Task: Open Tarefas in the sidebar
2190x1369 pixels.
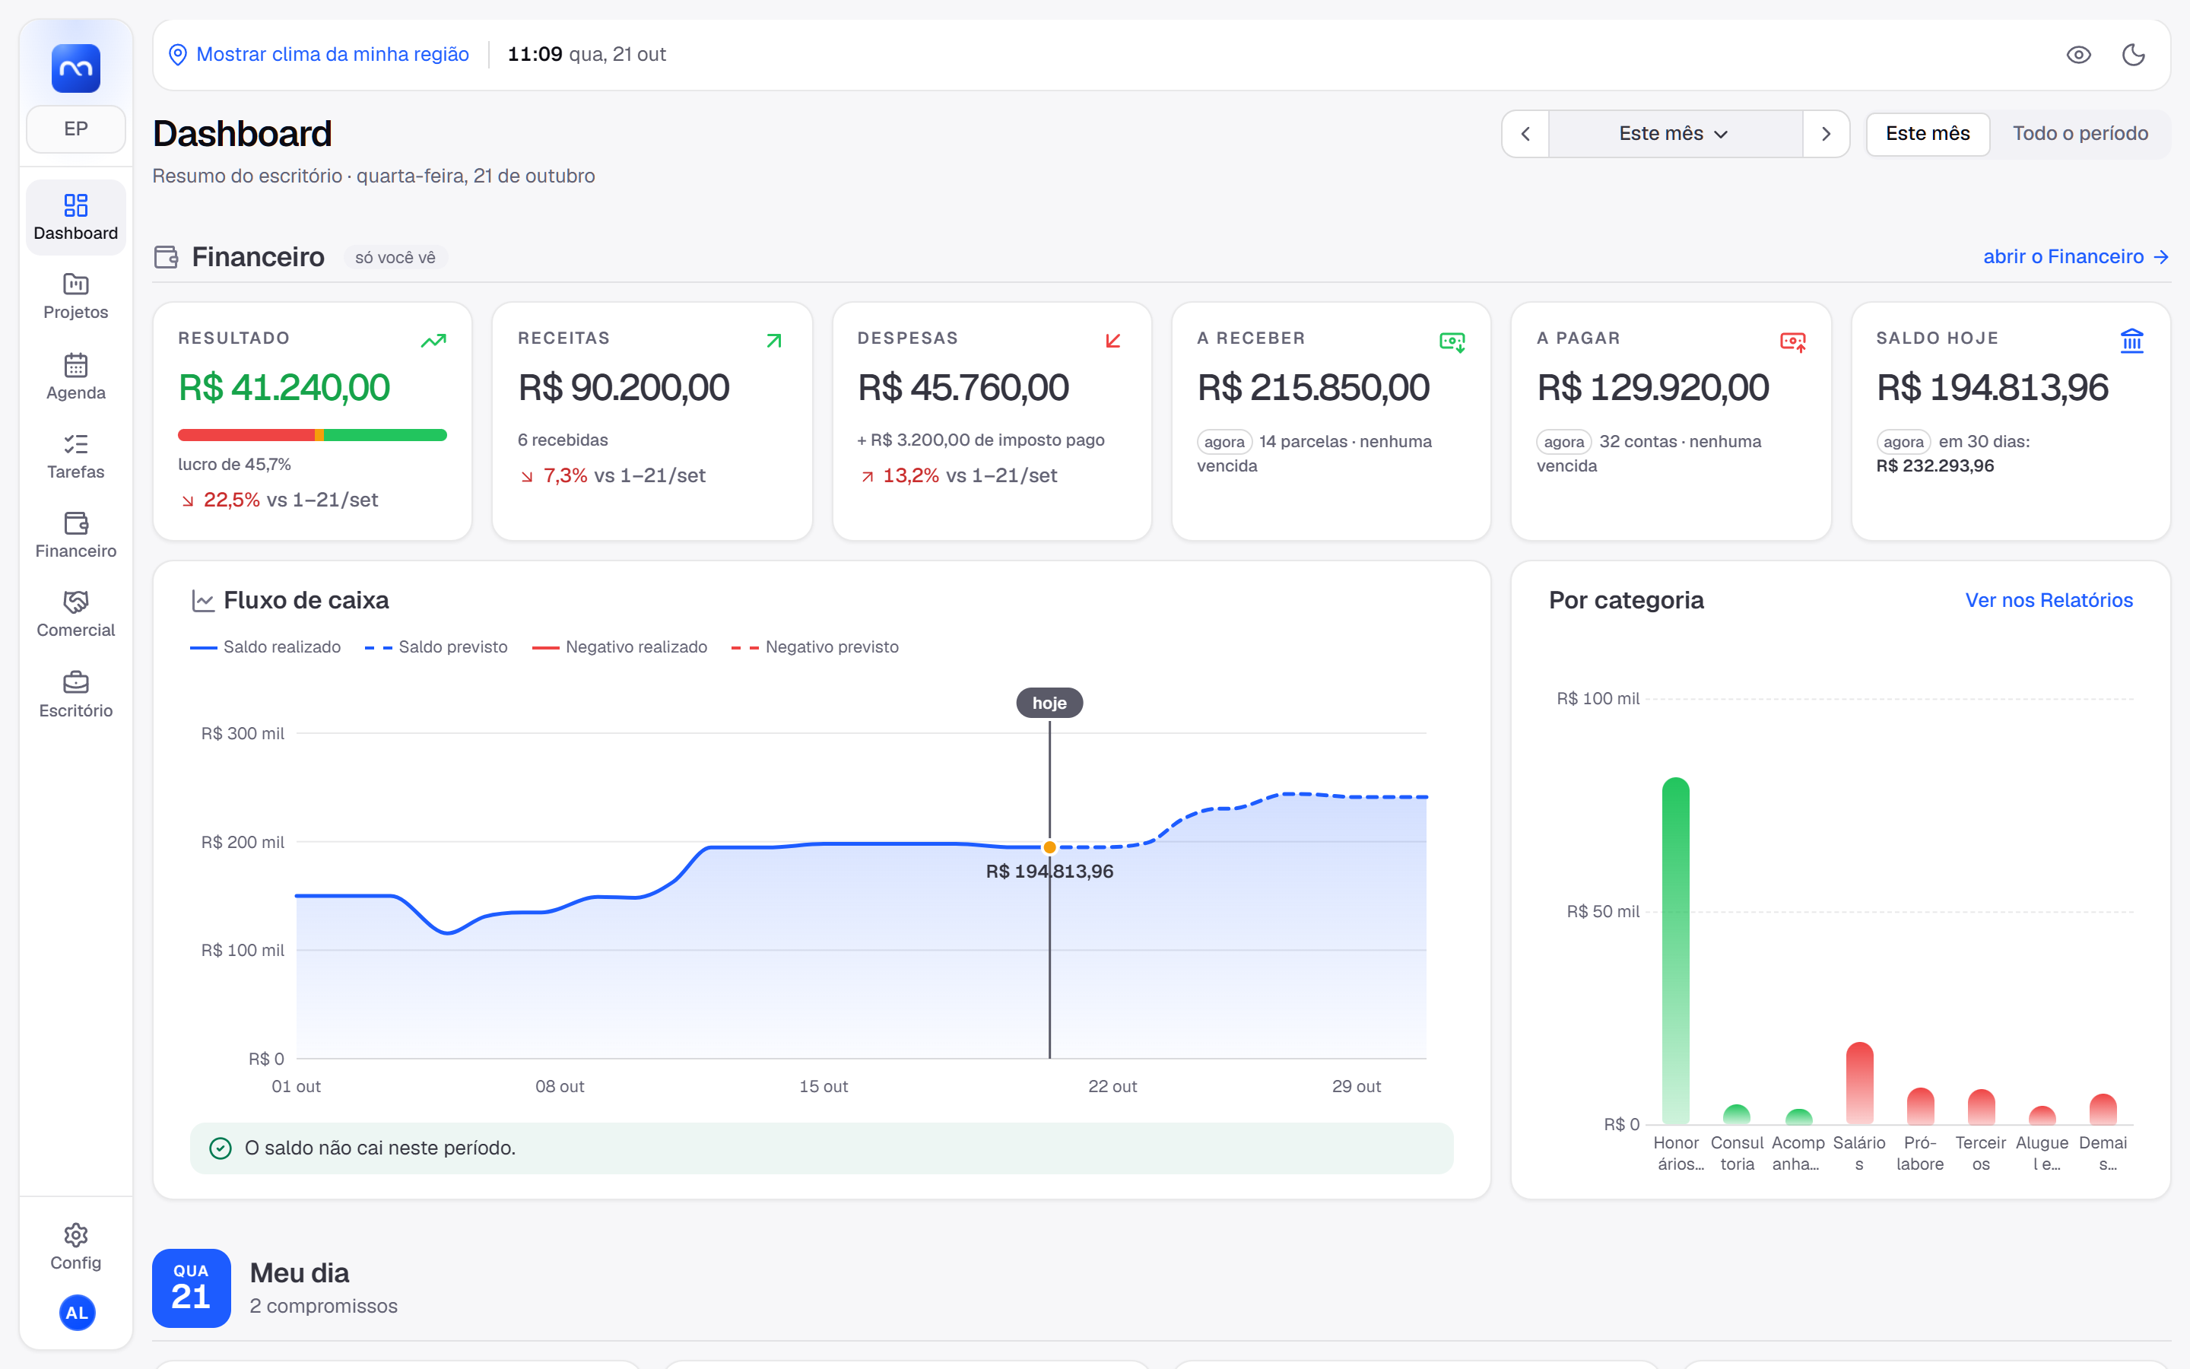Action: (x=76, y=456)
